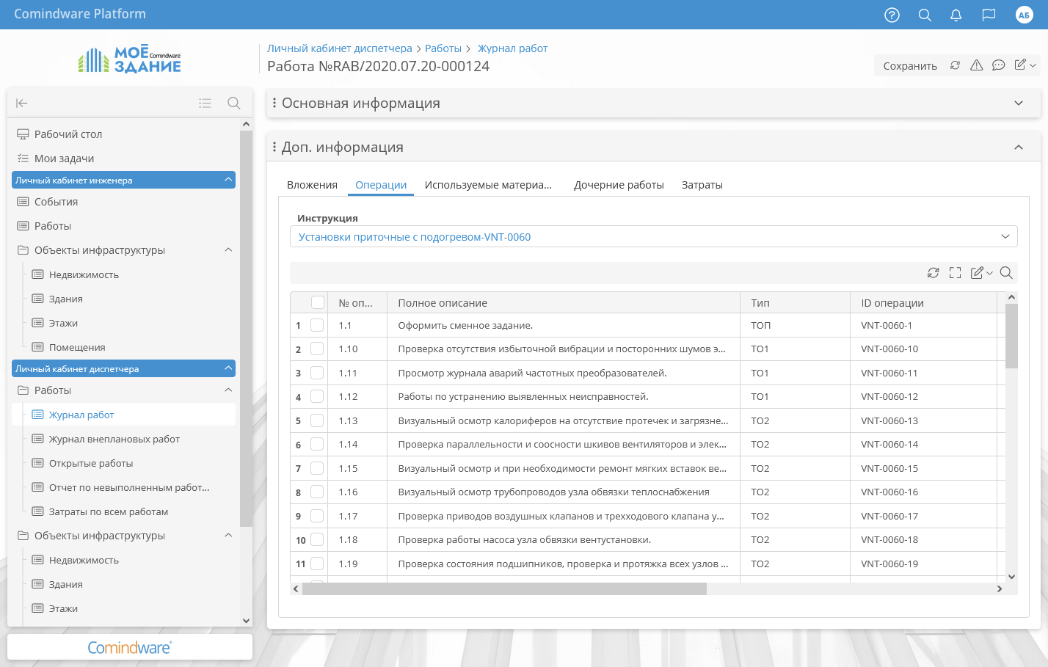Open the comments chat icon
Viewport: 1048px width, 667px height.
pyautogui.click(x=998, y=65)
